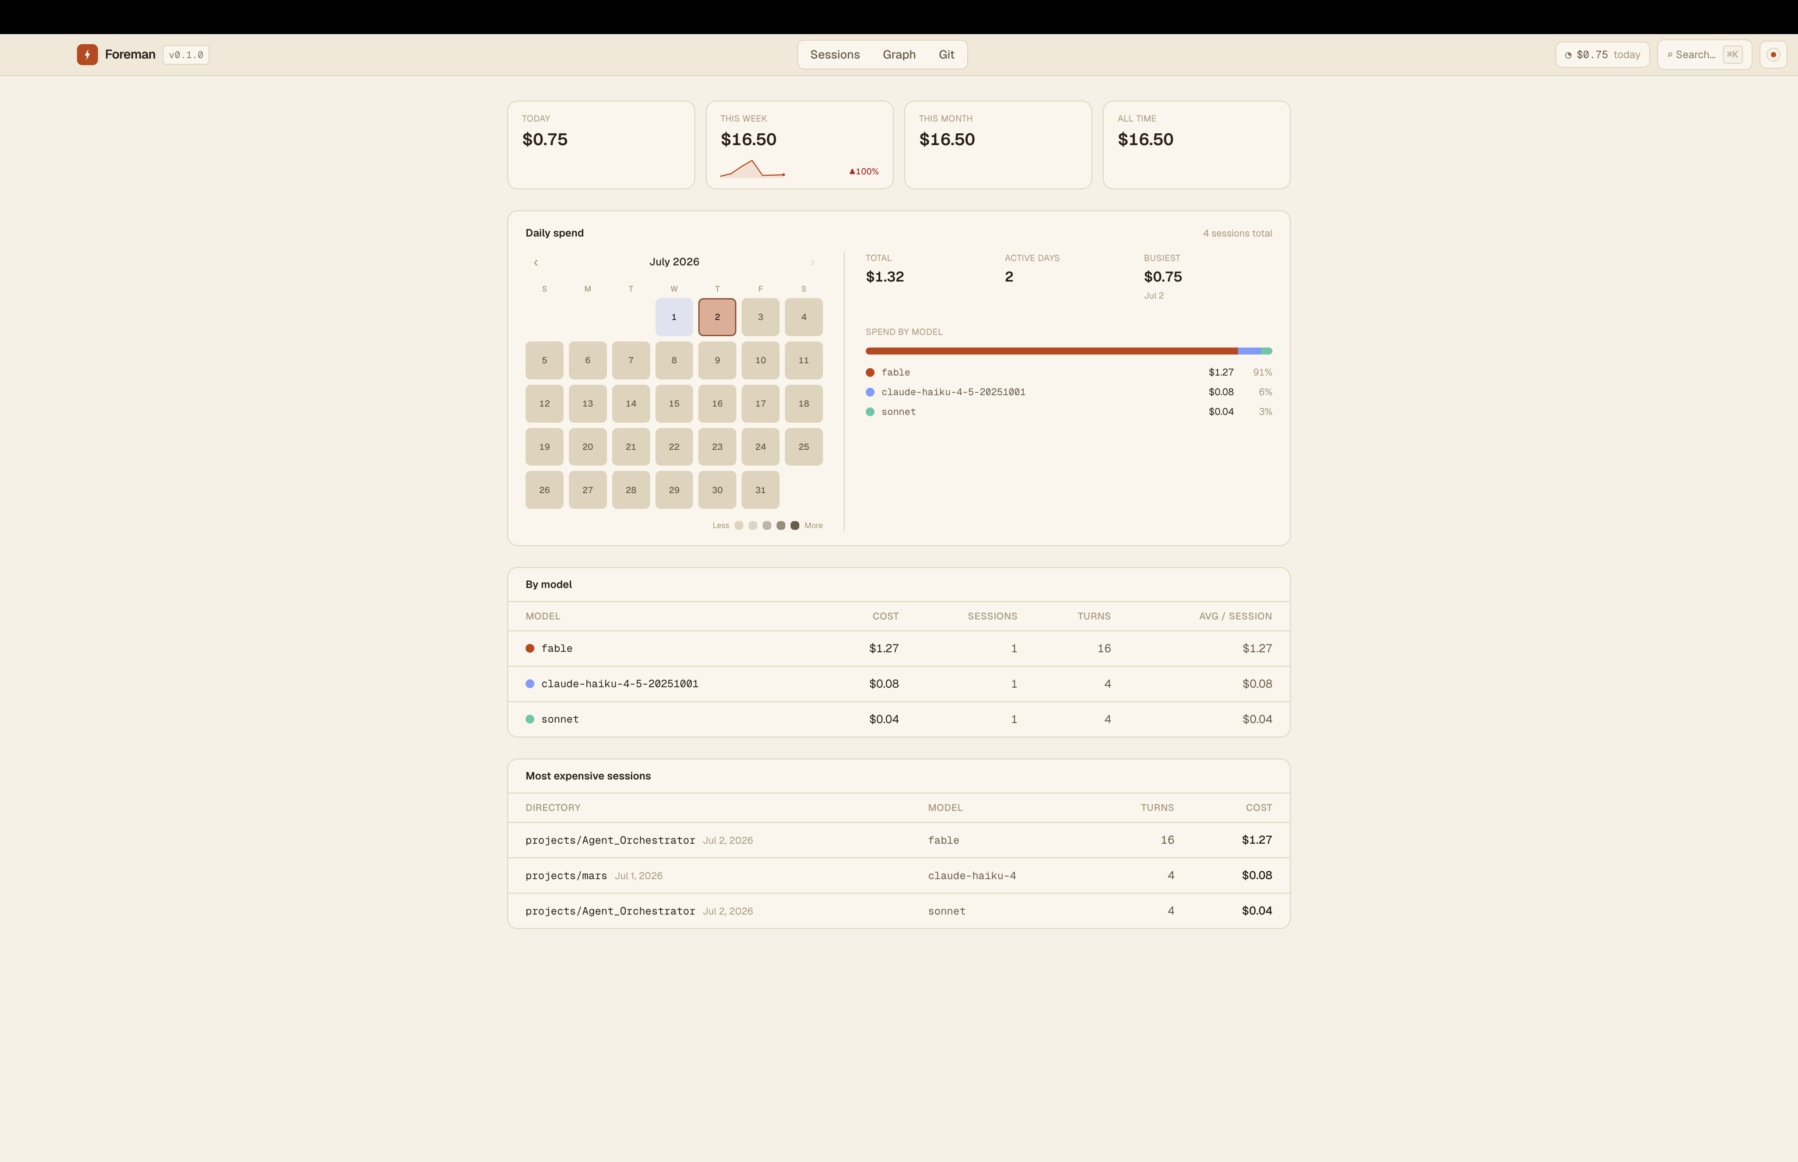Sort By model table by SESSIONS
This screenshot has height=1162, width=1798.
[992, 616]
